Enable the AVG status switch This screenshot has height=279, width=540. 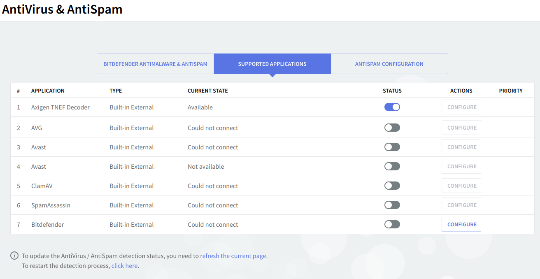pyautogui.click(x=392, y=128)
